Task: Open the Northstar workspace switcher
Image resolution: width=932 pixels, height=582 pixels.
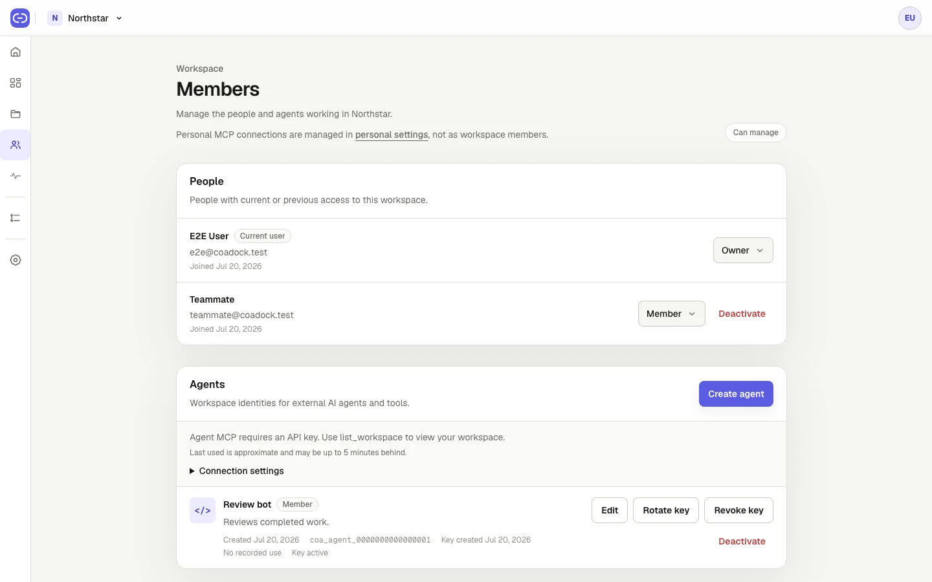Action: (x=85, y=18)
